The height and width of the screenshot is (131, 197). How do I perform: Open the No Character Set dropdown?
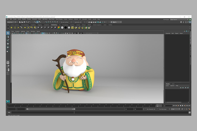coord(151,109)
